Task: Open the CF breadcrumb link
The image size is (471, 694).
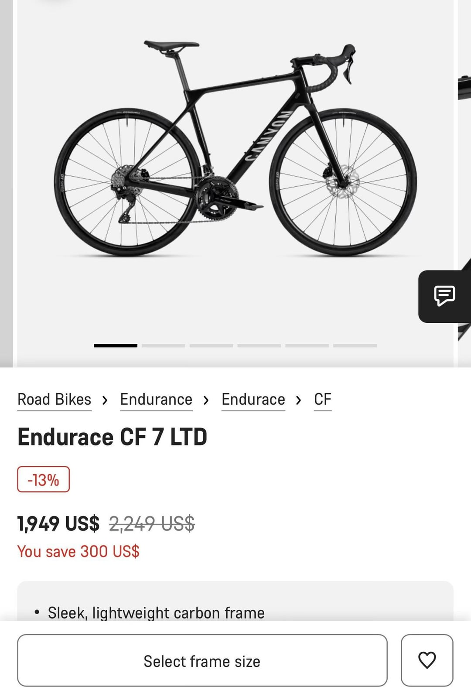Action: [323, 400]
